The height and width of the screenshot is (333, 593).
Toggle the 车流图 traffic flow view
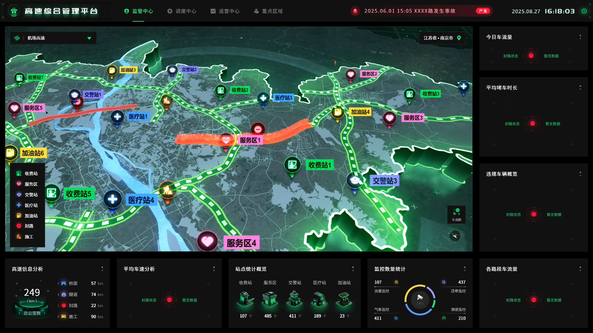[x=456, y=214]
